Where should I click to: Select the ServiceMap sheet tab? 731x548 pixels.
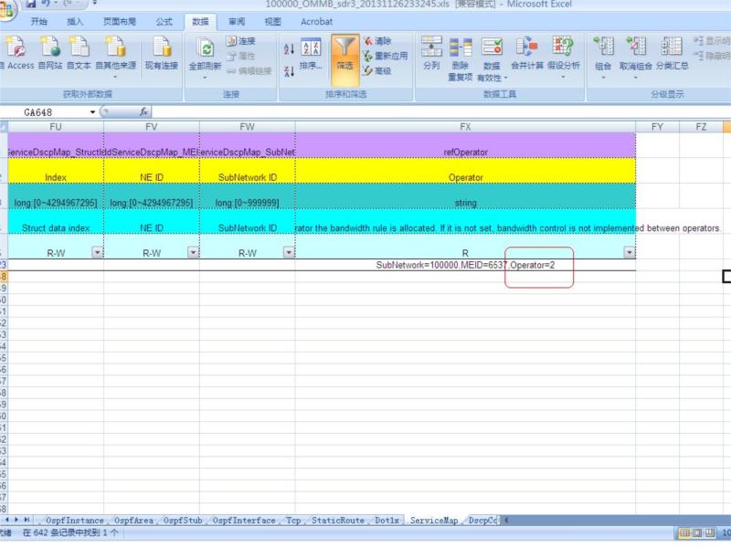pyautogui.click(x=433, y=521)
